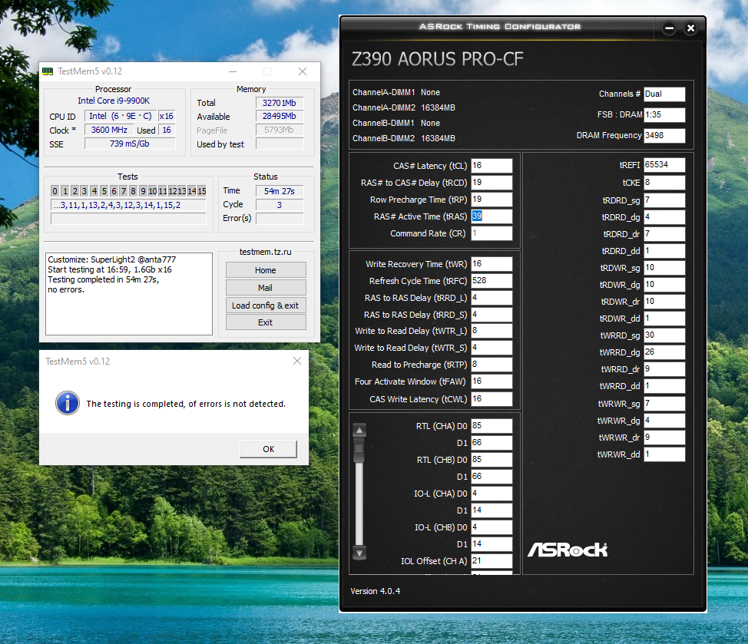Click the Channels # field showing Dual
This screenshot has height=644, width=748.
(664, 94)
